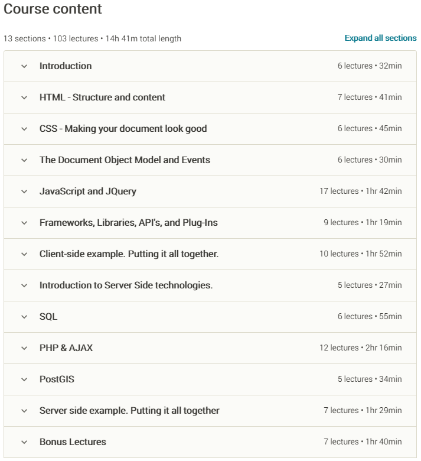Open Server side example section title
This screenshot has width=421, height=461.
point(129,411)
